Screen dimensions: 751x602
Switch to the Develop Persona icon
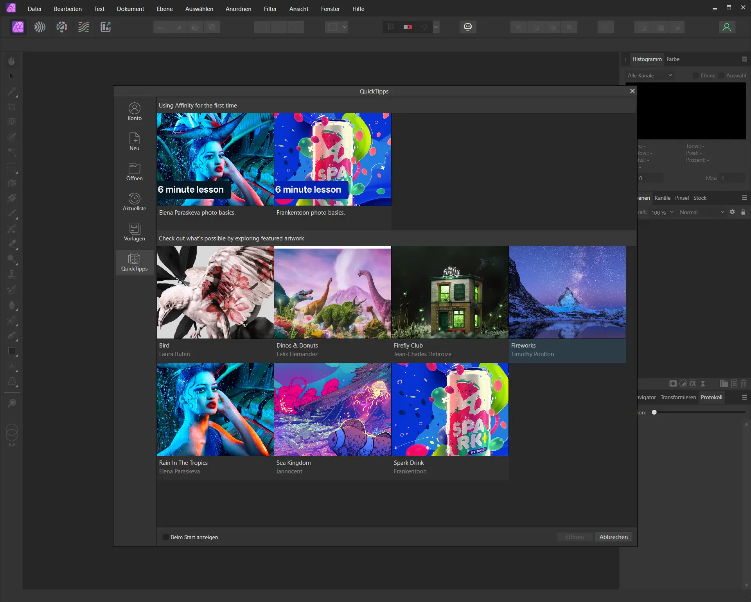(62, 27)
